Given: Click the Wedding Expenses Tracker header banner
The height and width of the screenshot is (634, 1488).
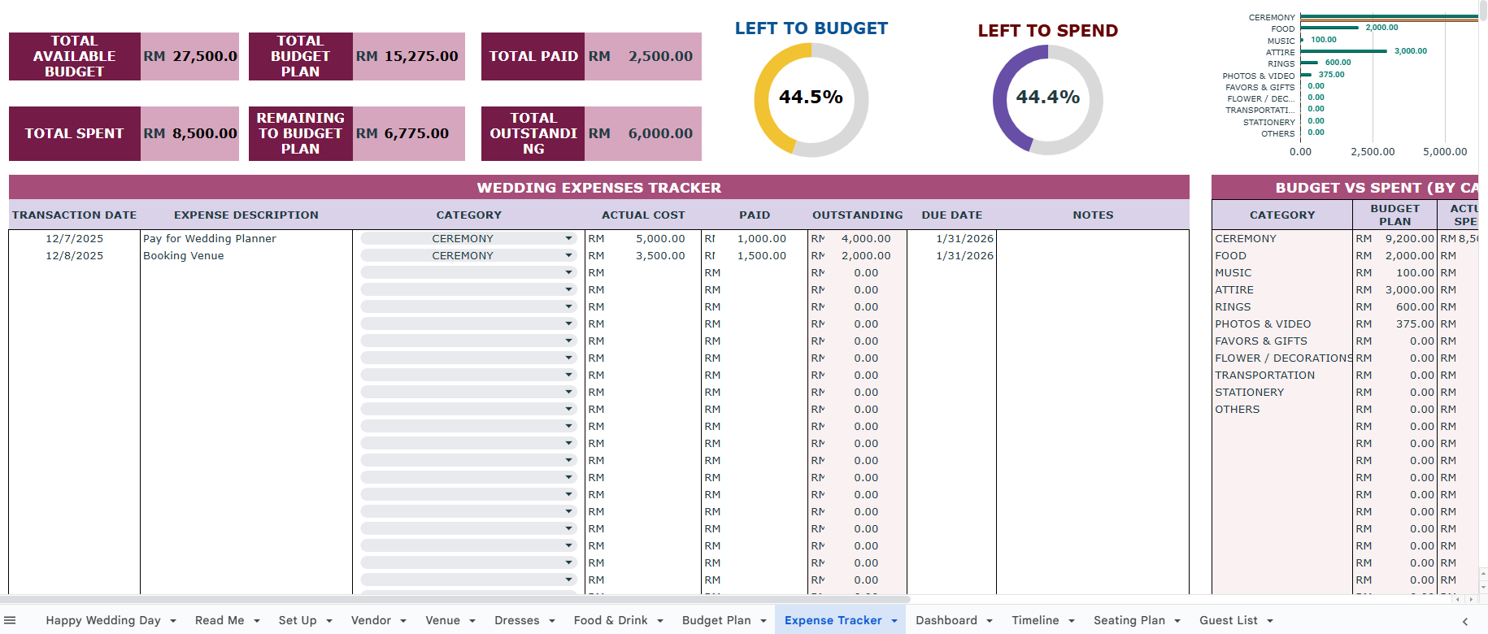Looking at the screenshot, I should pyautogui.click(x=598, y=188).
